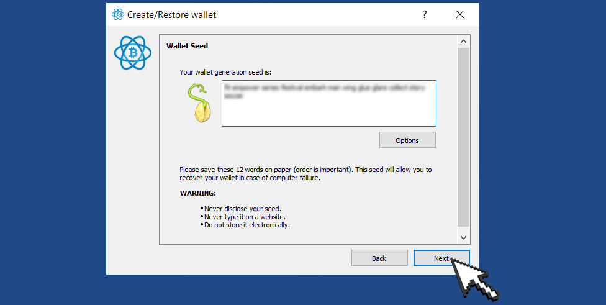
Task: Click the large Electrum Bitcoin logo
Action: (133, 53)
